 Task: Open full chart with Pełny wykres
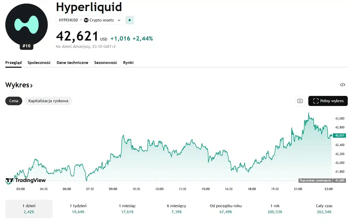point(328,101)
